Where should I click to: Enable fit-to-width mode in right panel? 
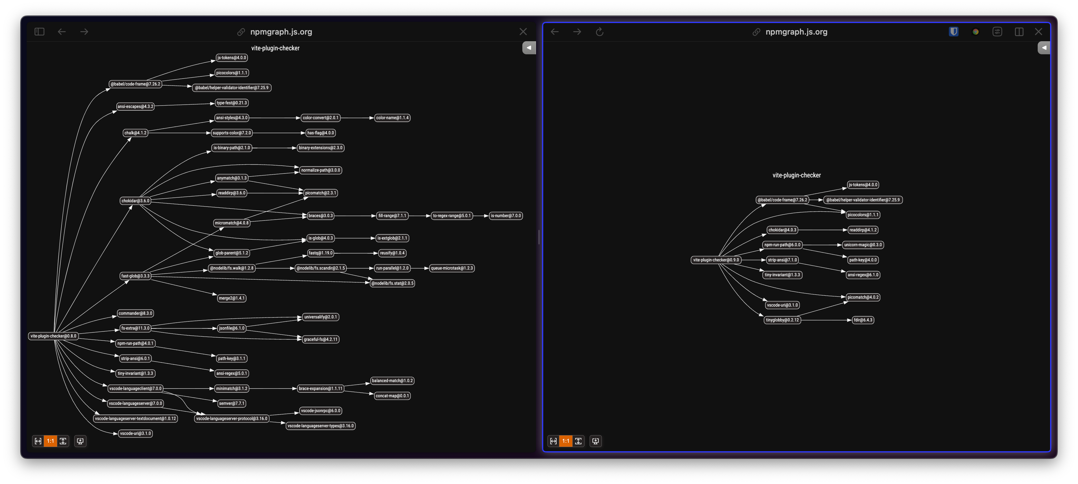click(x=554, y=441)
